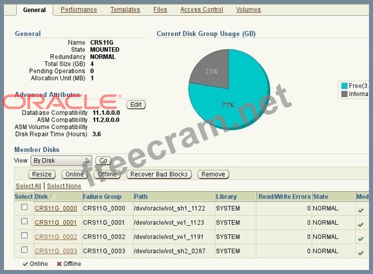Switch to the Performance tab
The height and width of the screenshot is (274, 373).
79,9
